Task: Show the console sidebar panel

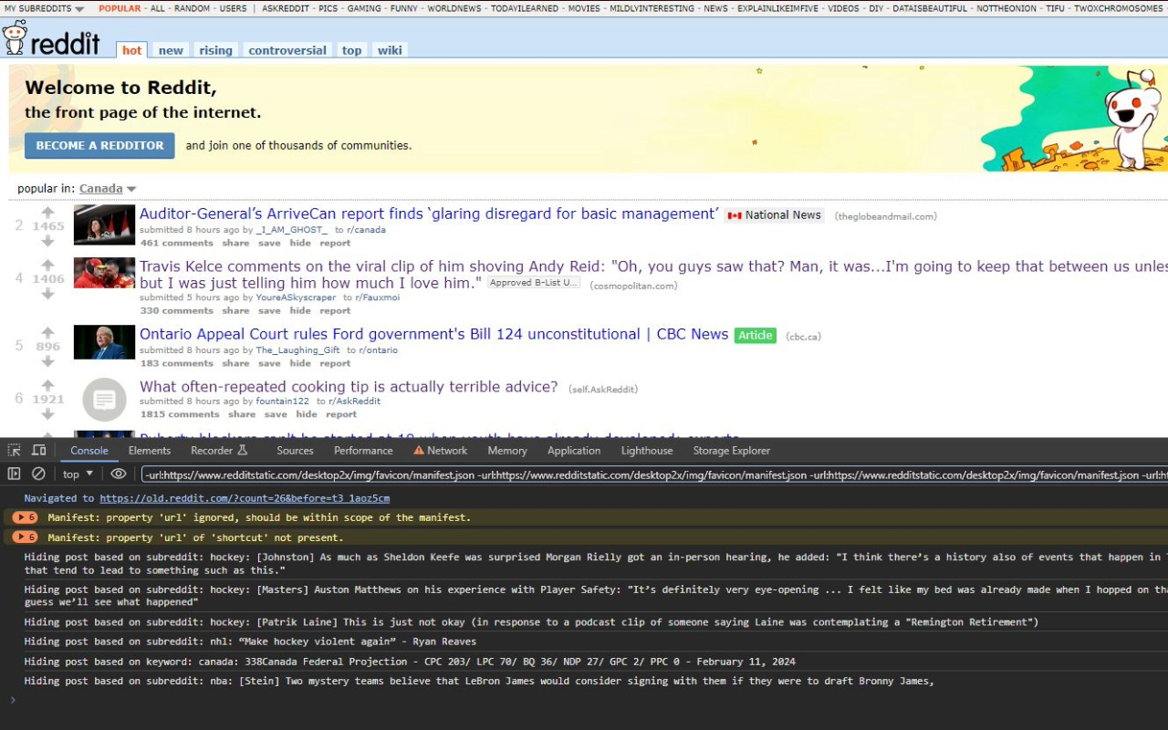Action: [x=13, y=474]
